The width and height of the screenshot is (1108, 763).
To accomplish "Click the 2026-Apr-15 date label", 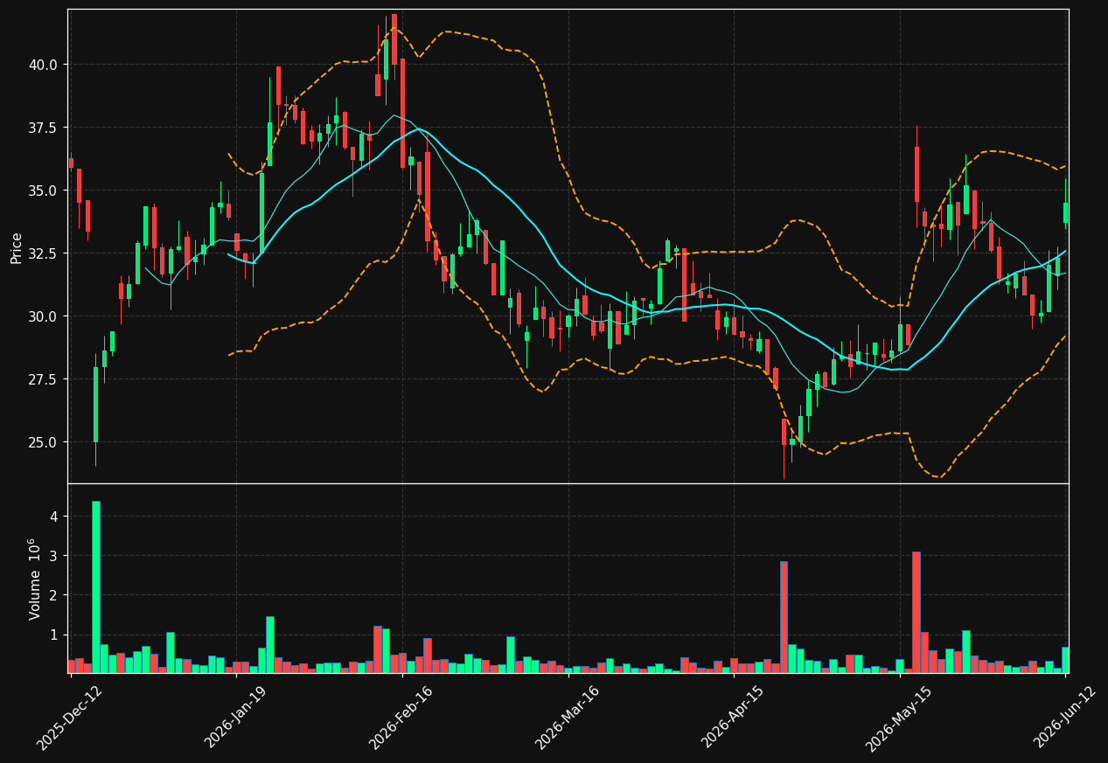I will (734, 718).
